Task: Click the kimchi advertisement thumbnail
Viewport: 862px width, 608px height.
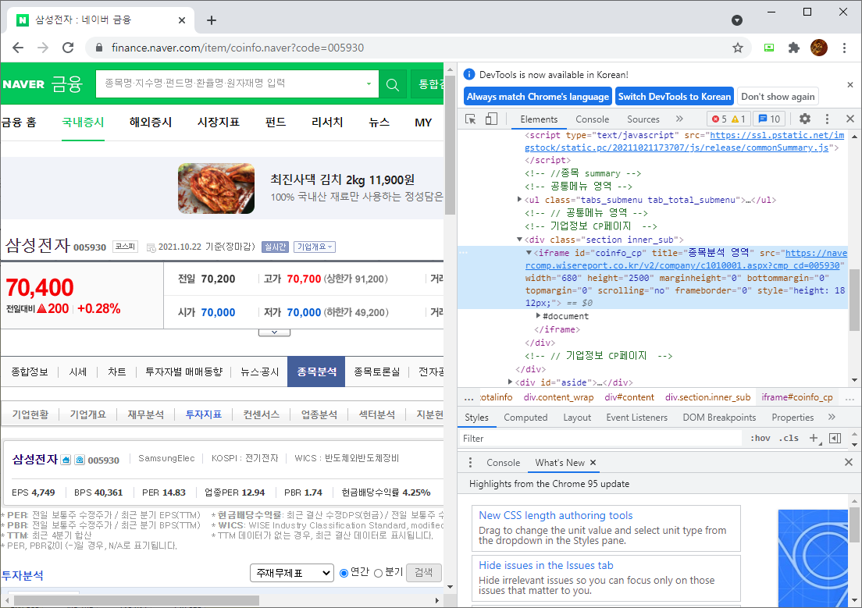Action: [216, 188]
